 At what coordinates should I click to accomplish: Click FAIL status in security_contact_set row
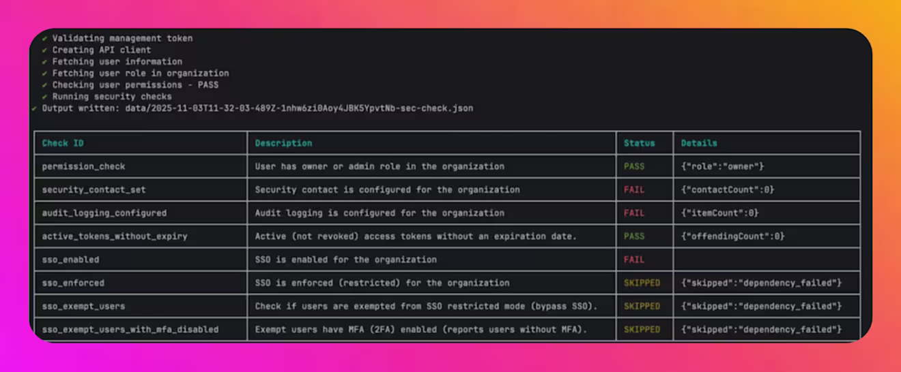[633, 189]
